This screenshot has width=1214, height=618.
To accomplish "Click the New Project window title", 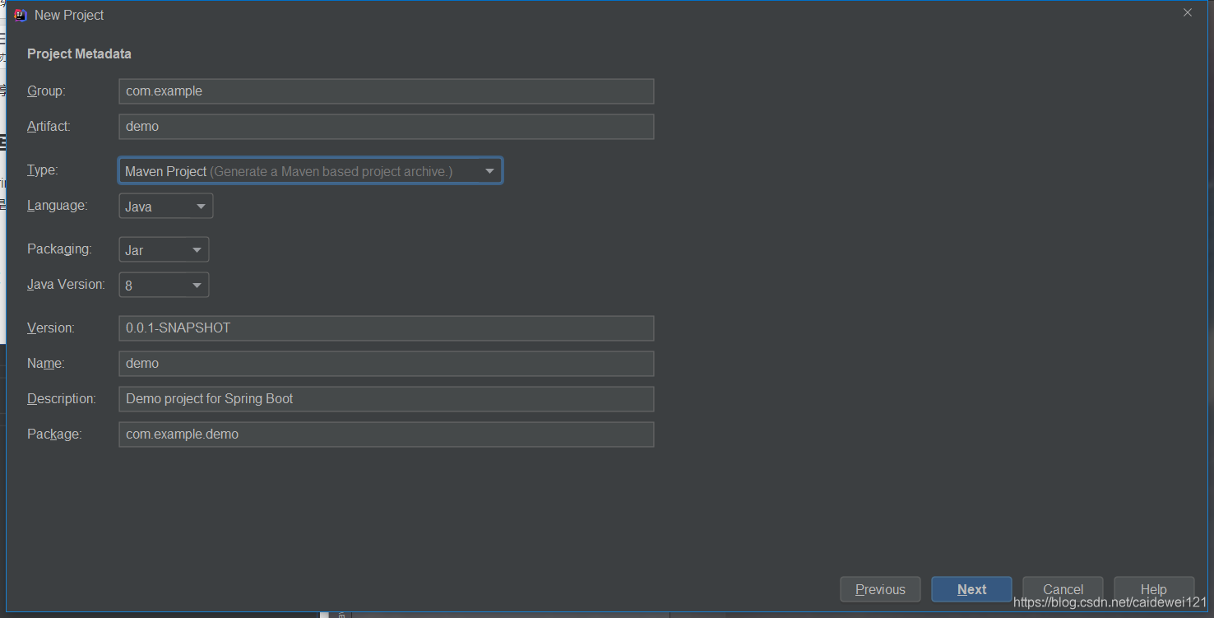I will (x=69, y=15).
